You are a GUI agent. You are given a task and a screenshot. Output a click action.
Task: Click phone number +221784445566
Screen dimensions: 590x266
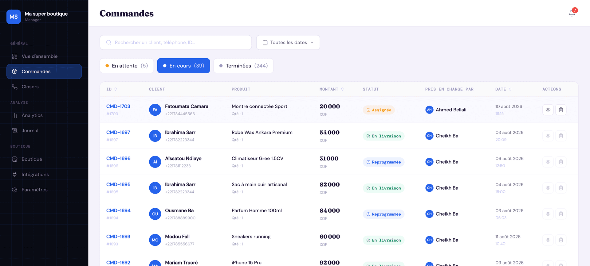tap(180, 114)
